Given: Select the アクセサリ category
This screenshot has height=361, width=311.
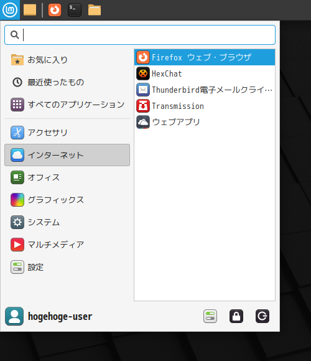Looking at the screenshot, I should (67, 133).
